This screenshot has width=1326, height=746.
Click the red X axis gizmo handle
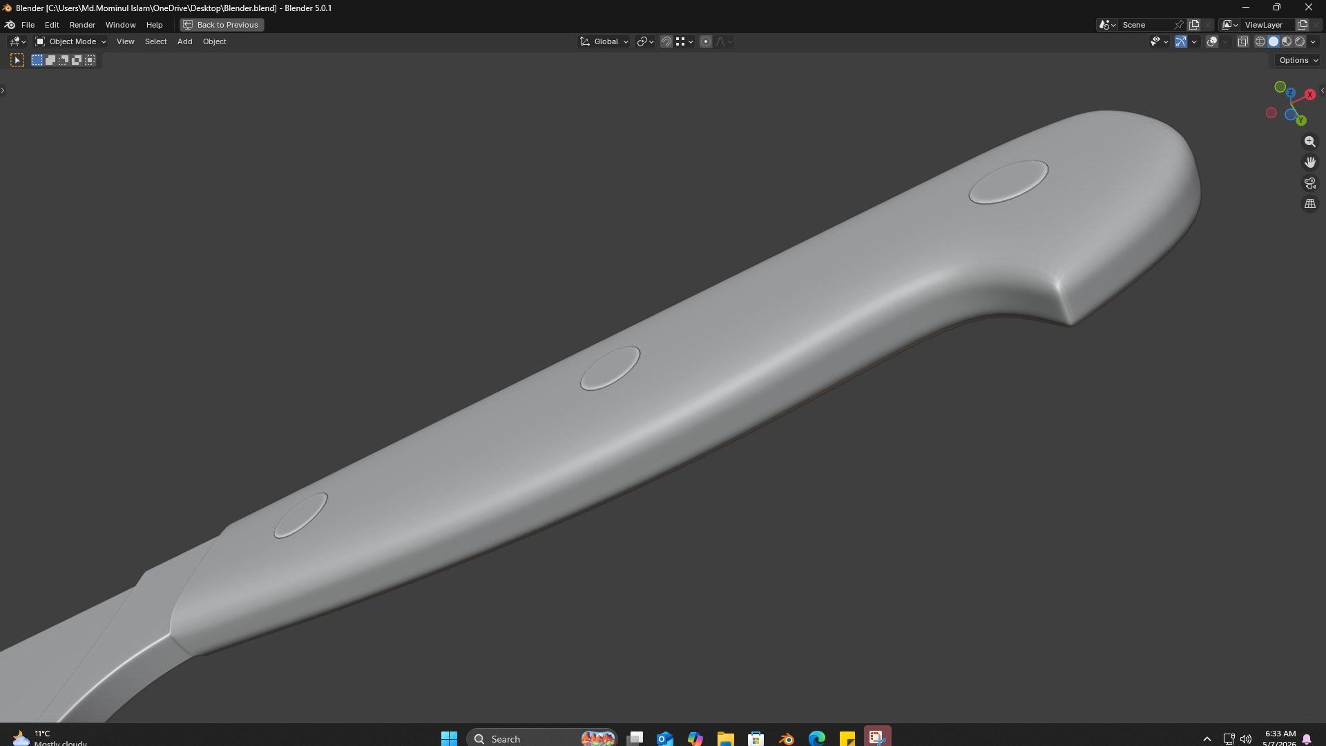(x=1310, y=95)
